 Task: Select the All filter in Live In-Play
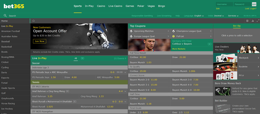[x=76, y=58]
